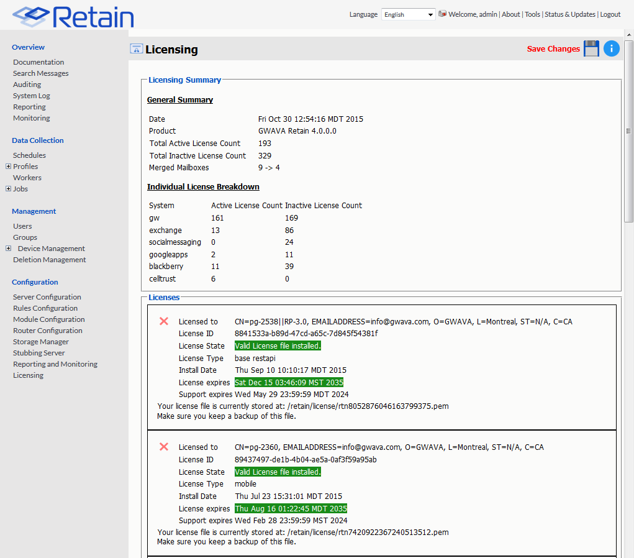
Task: Expand the Device Management node
Action: coord(8,249)
